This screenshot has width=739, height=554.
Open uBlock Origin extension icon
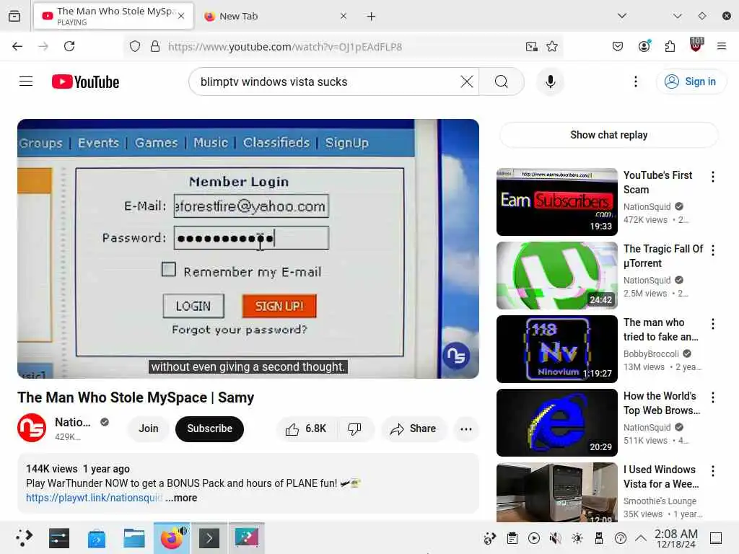(x=696, y=45)
